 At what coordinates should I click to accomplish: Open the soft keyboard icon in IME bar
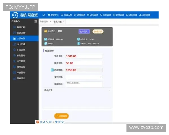(50, 122)
